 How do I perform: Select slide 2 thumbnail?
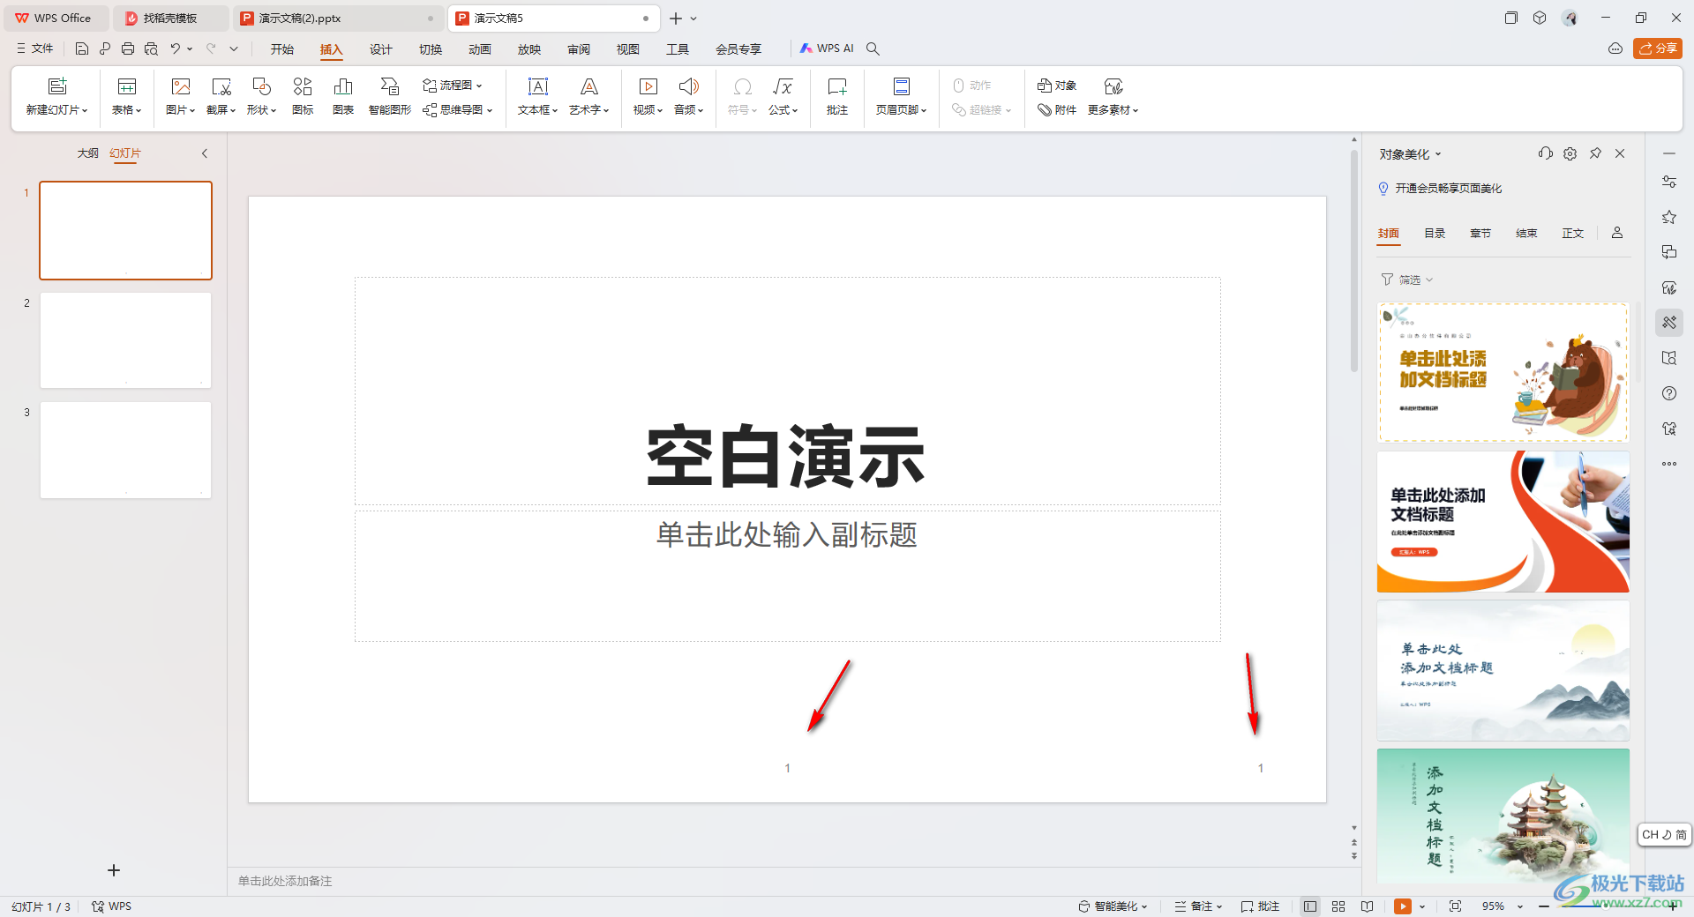tap(125, 340)
